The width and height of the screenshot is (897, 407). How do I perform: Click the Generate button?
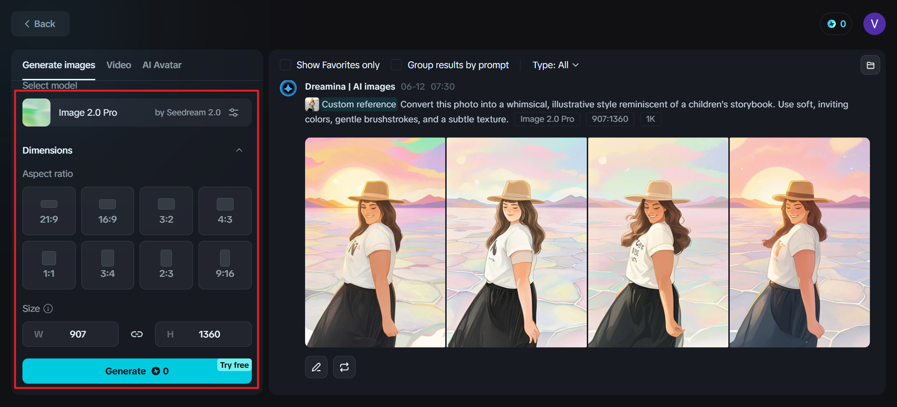point(137,371)
